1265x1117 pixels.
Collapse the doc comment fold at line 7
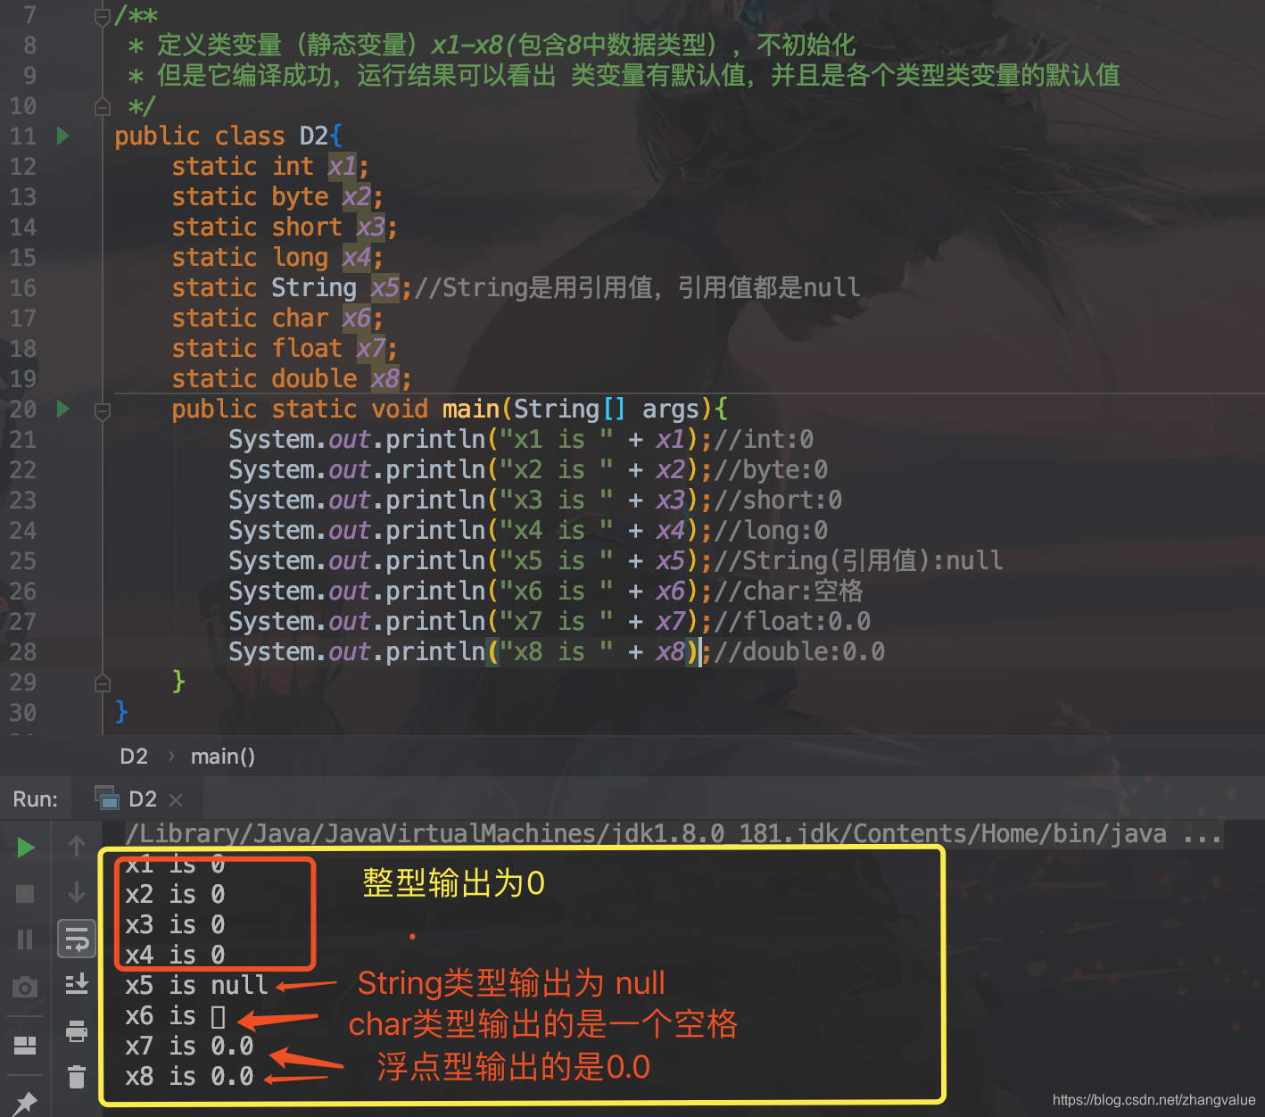[103, 16]
